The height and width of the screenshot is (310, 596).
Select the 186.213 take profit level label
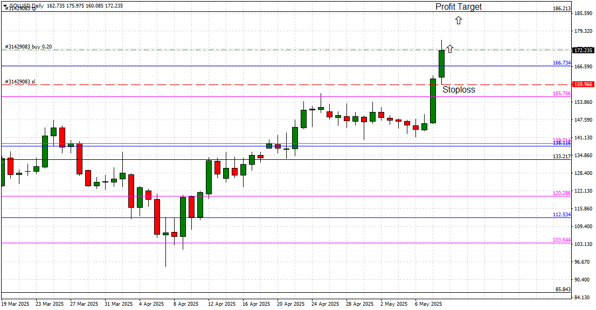(562, 9)
